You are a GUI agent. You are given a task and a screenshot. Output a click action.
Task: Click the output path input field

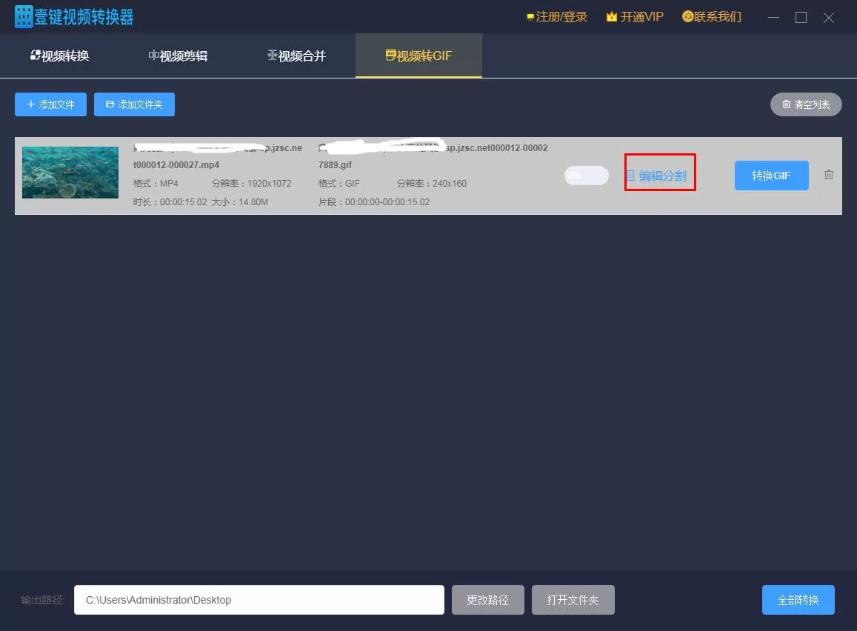pyautogui.click(x=259, y=600)
